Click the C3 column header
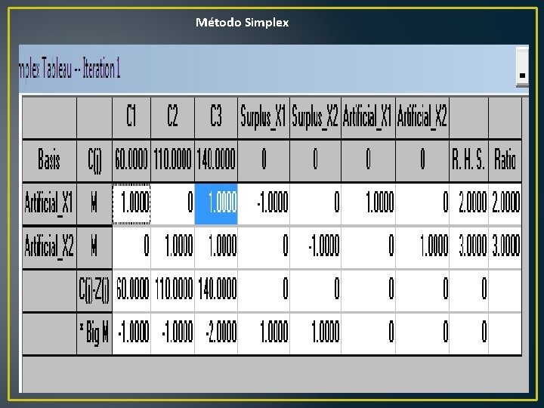Image resolution: width=544 pixels, height=408 pixels. tap(216, 118)
